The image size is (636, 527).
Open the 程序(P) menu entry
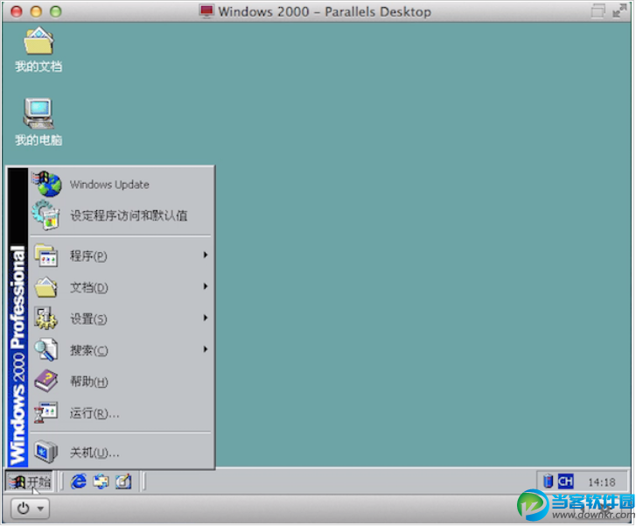point(121,256)
